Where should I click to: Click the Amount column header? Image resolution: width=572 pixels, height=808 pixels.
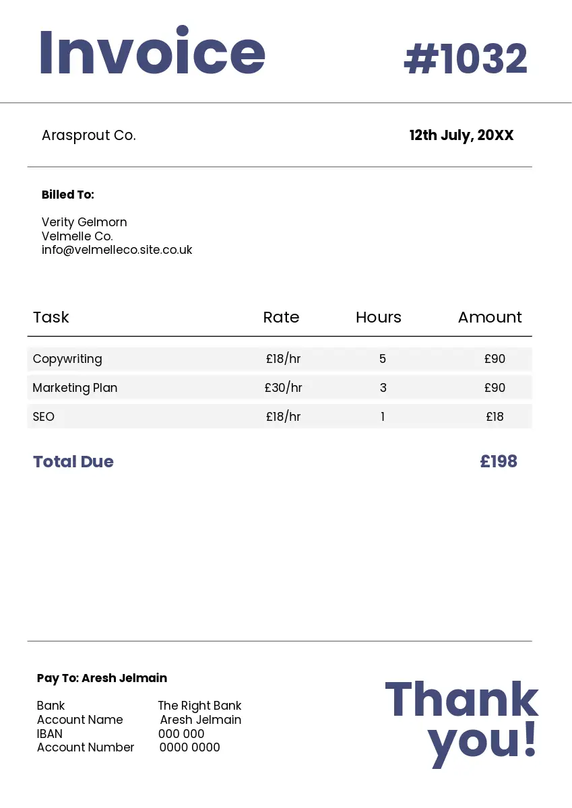point(490,317)
